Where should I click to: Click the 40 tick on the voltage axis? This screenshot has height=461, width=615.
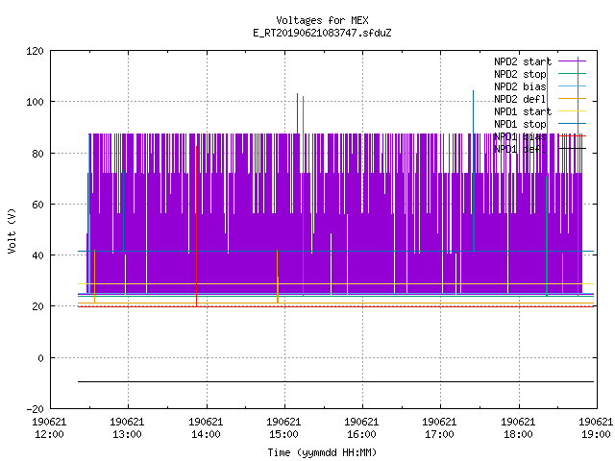click(37, 255)
